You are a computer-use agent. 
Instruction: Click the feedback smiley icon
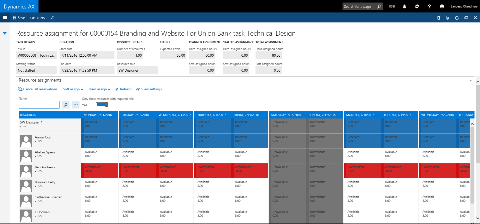point(442,6)
